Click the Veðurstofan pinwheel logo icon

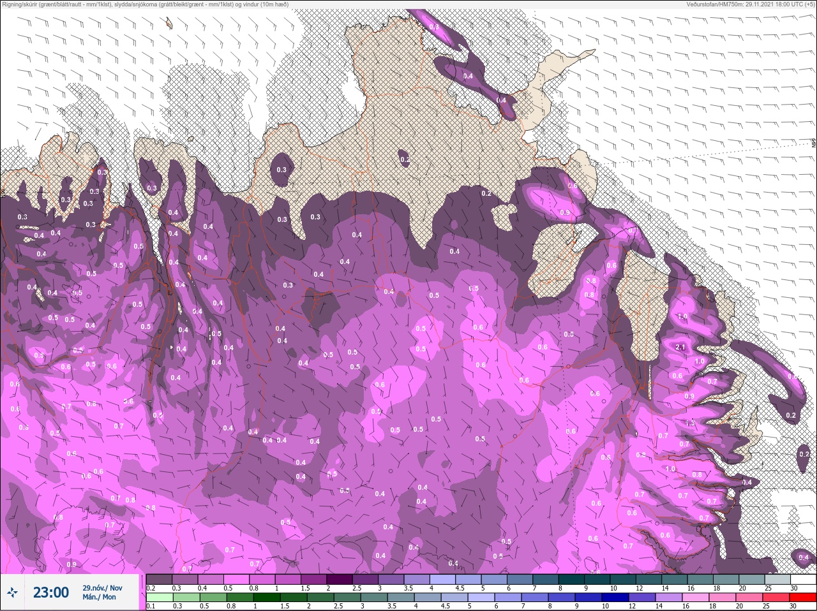click(12, 593)
